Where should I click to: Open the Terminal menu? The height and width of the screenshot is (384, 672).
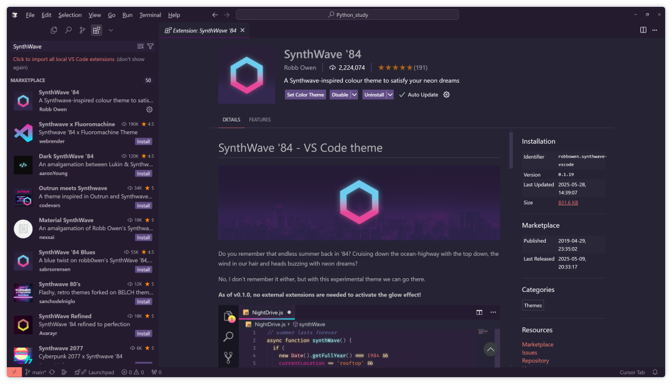150,15
